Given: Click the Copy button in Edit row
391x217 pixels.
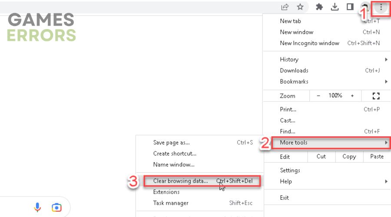Looking at the screenshot, I should tap(349, 157).
